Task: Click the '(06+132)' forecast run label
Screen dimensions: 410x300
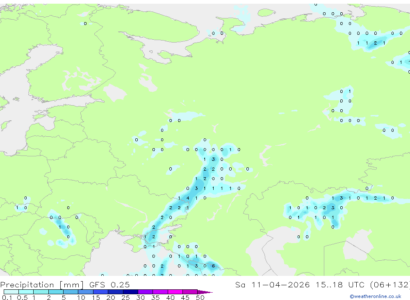Action: [x=390, y=284]
